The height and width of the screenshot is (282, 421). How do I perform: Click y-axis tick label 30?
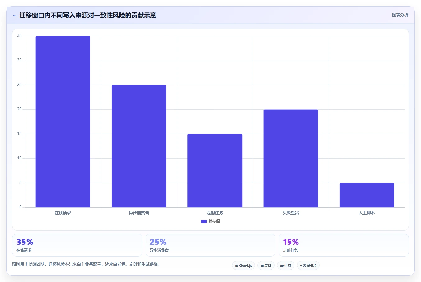click(20, 60)
